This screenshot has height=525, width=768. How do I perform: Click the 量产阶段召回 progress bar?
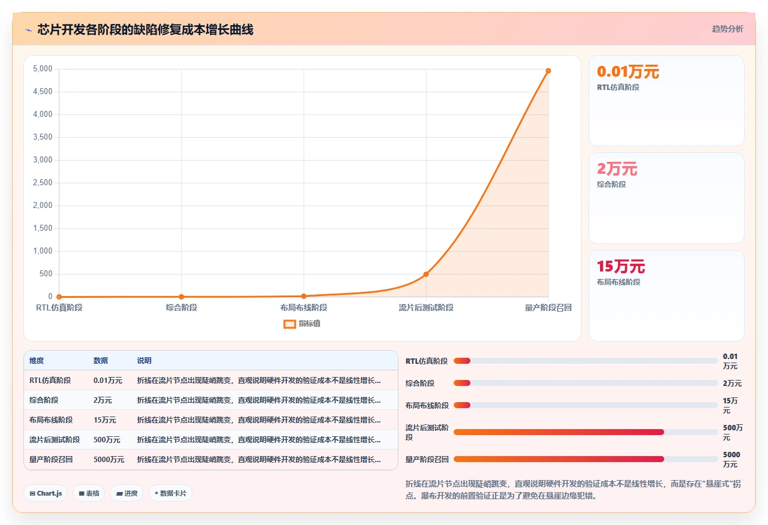(586, 459)
